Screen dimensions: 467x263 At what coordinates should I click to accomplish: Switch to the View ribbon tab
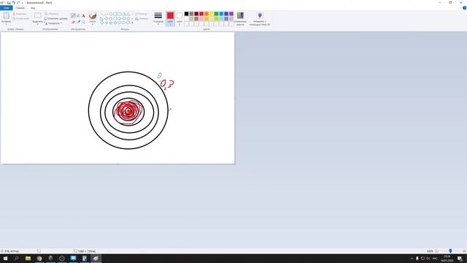33,8
